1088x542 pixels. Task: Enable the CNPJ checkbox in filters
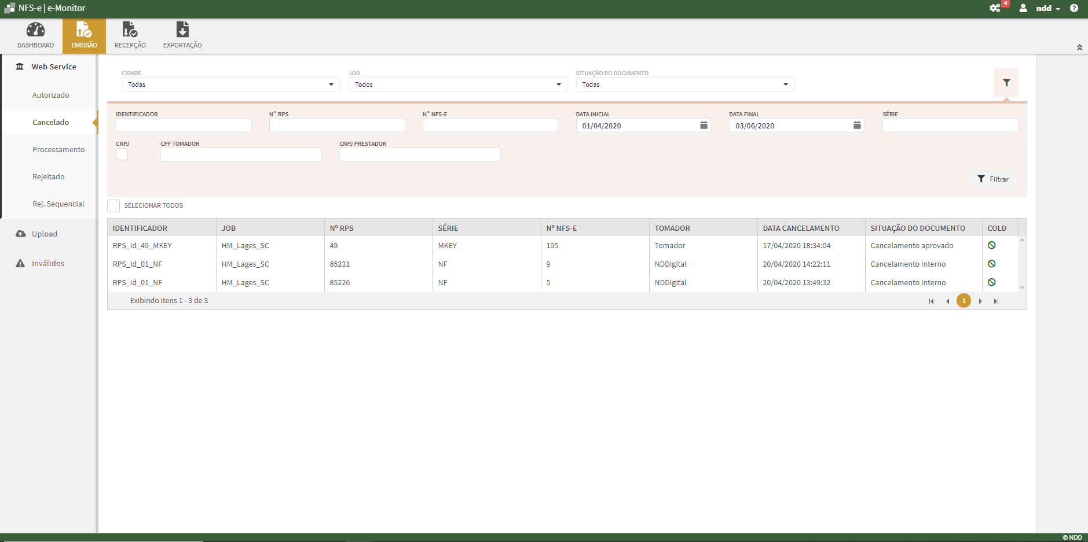coord(122,154)
